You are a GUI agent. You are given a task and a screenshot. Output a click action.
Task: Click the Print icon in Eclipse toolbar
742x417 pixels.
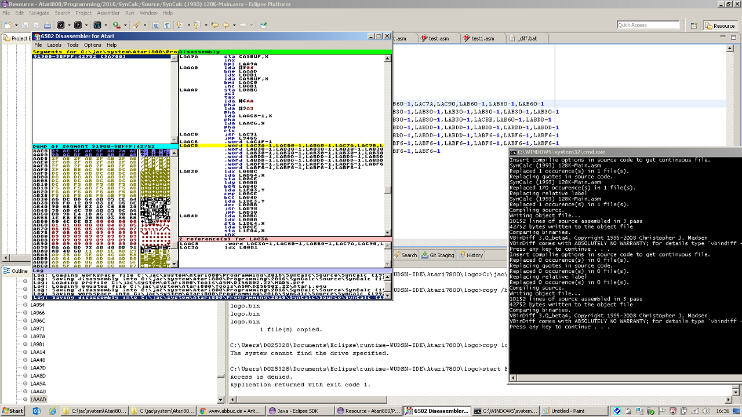click(47, 25)
